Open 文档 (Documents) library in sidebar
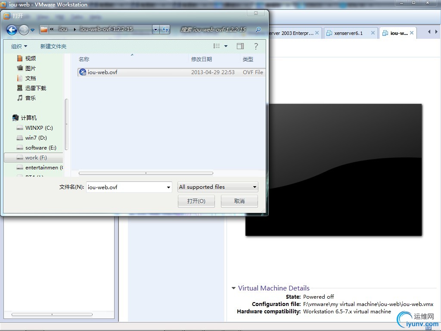Viewport: 441px width, 331px height. pos(27,78)
